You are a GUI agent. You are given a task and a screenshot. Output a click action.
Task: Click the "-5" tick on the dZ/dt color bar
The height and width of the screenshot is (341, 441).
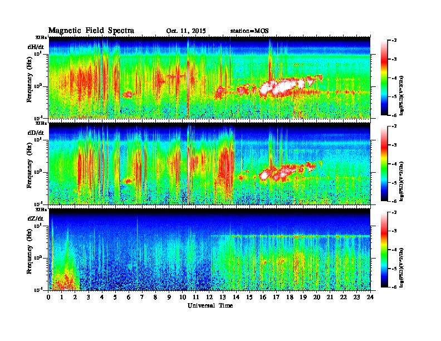(x=394, y=269)
